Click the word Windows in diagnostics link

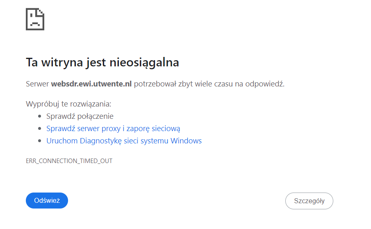click(x=186, y=141)
